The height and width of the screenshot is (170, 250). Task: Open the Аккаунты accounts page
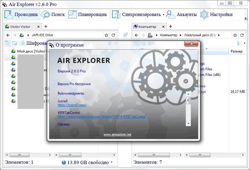click(x=181, y=15)
